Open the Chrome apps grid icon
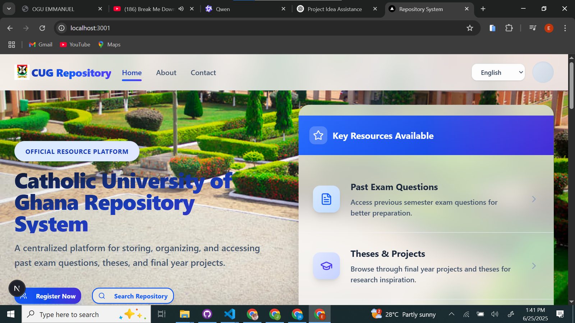The image size is (575, 323). click(11, 45)
